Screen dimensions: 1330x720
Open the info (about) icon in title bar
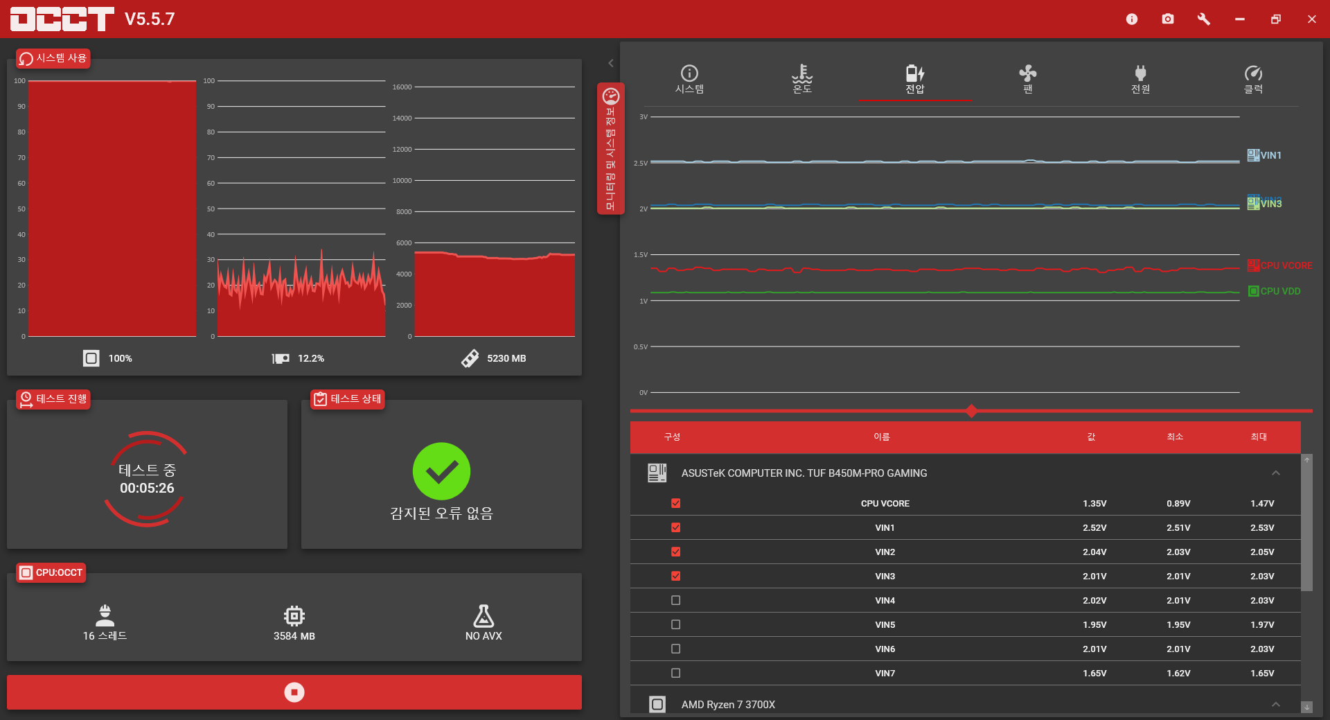click(1132, 19)
